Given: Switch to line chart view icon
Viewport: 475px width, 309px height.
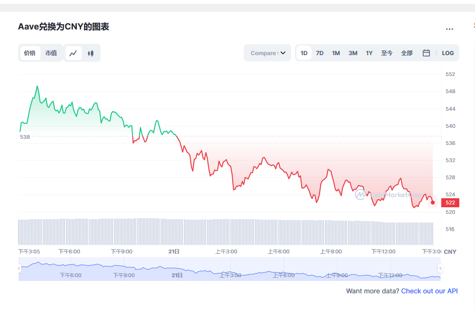Looking at the screenshot, I should [73, 53].
